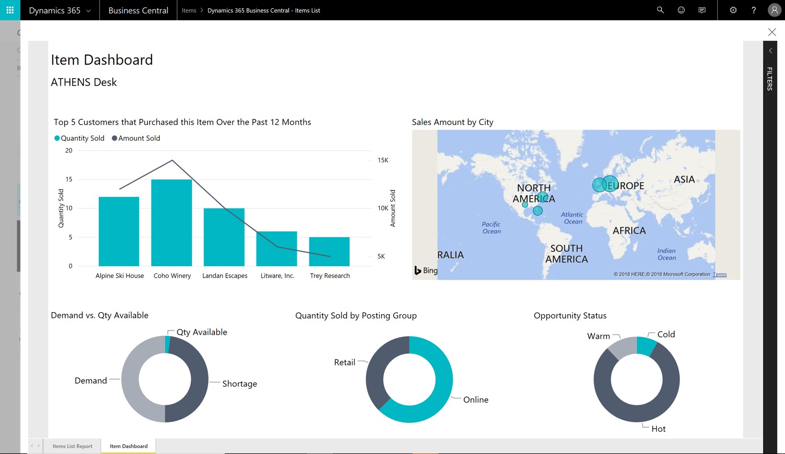Click the Items List breadcrumb title

[264, 10]
